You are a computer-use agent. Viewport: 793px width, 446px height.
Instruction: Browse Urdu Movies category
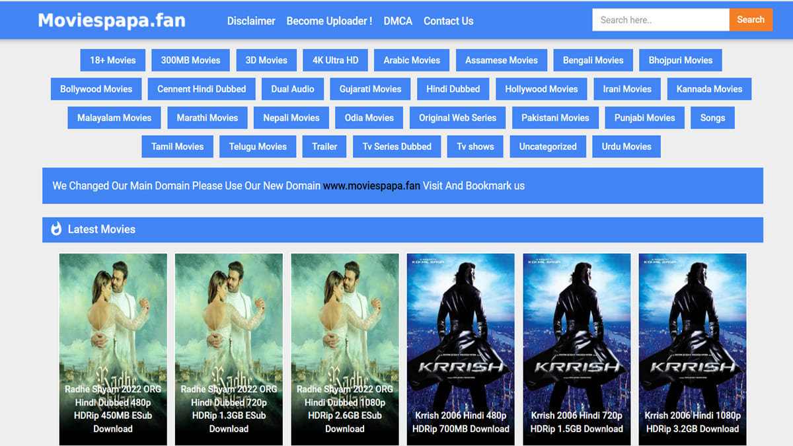pyautogui.click(x=626, y=147)
